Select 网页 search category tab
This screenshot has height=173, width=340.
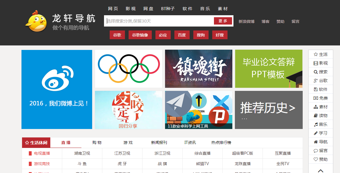click(x=113, y=9)
